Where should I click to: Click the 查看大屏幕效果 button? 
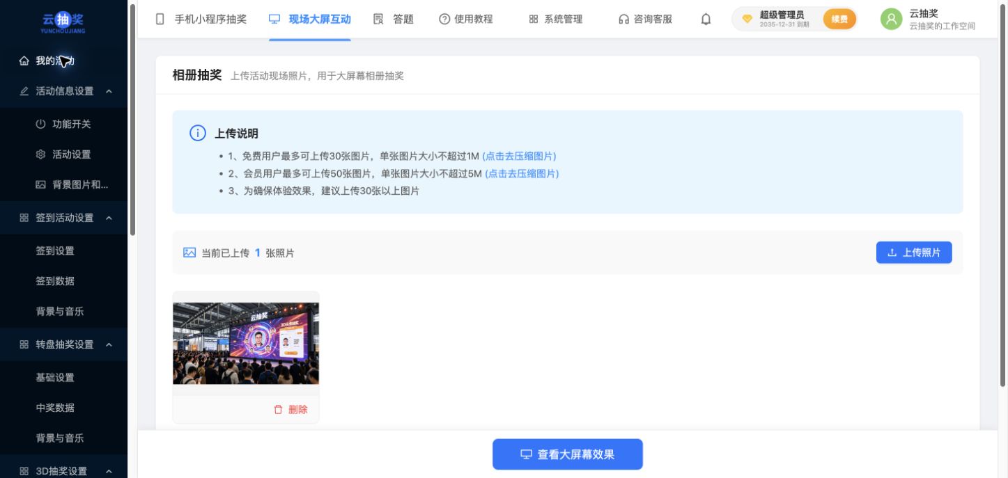(x=568, y=454)
